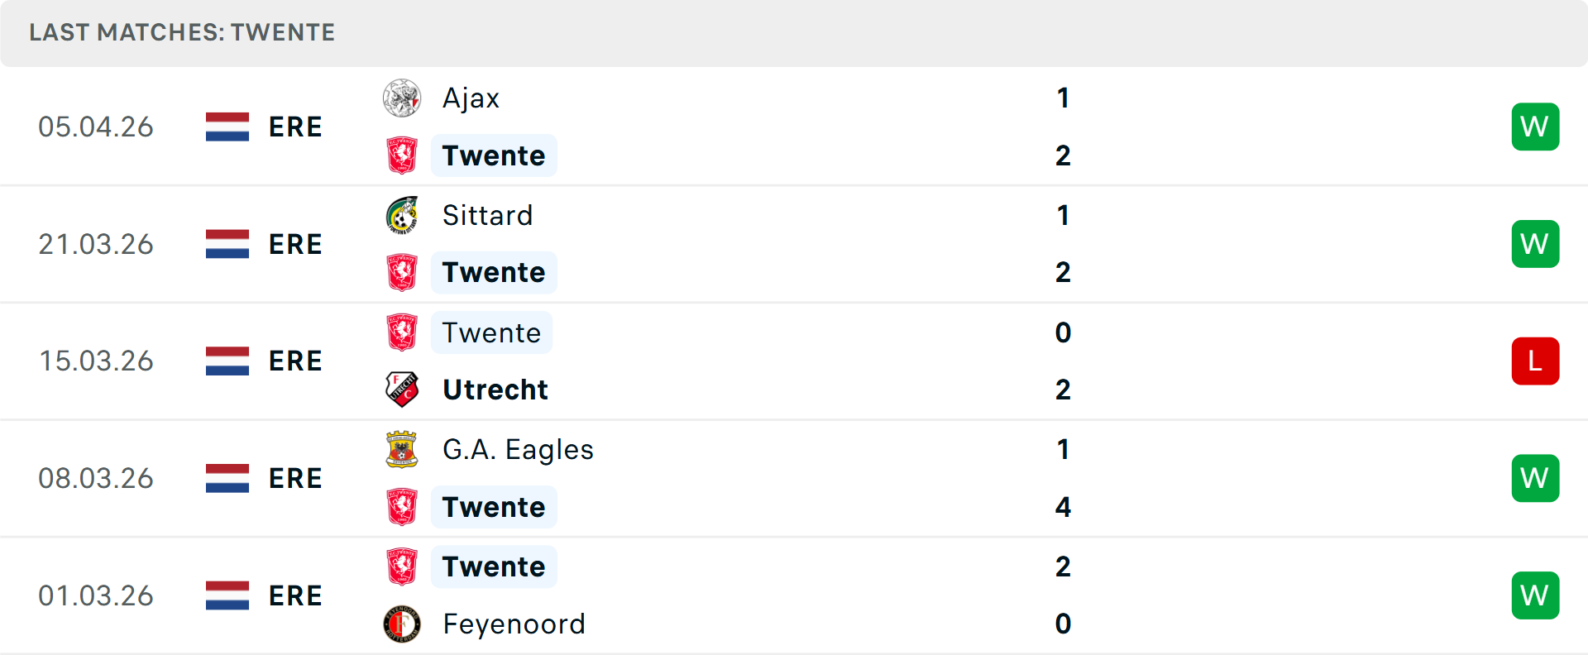Click the ERE league label for 21.03.26
1588x655 pixels.
pyautogui.click(x=295, y=244)
